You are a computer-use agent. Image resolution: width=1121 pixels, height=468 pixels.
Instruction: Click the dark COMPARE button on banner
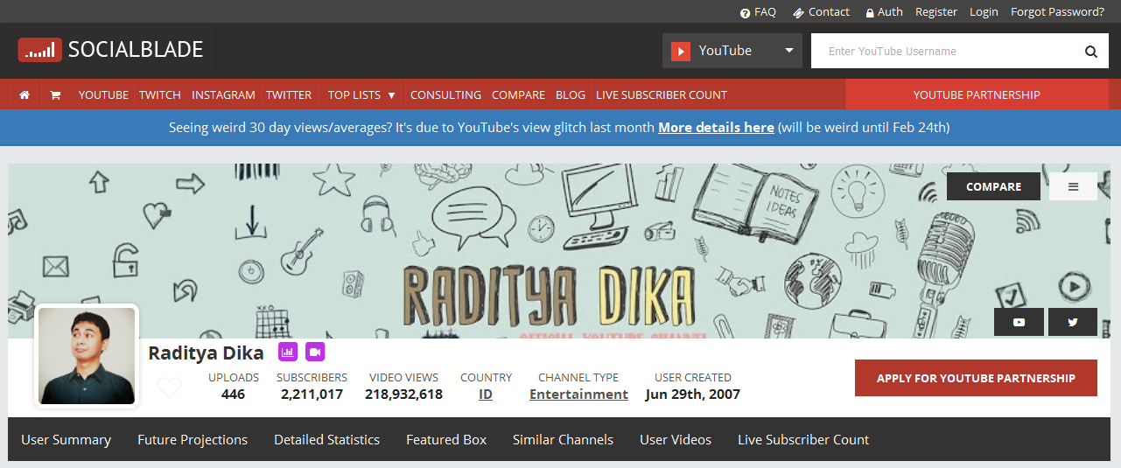pos(993,186)
